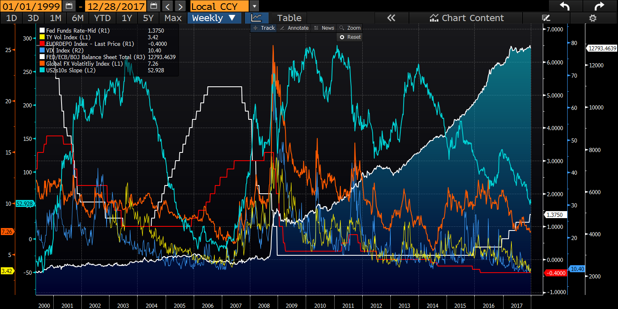Open News overlay with the news icon
The width and height of the screenshot is (618, 309).
(x=325, y=28)
